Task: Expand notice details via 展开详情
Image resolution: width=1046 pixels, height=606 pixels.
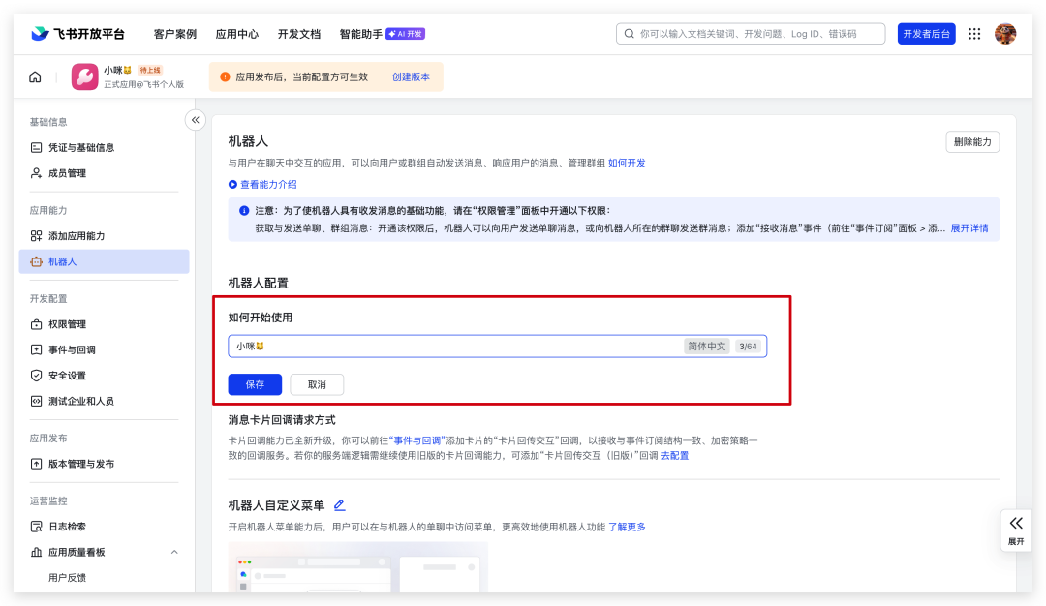Action: [x=969, y=228]
